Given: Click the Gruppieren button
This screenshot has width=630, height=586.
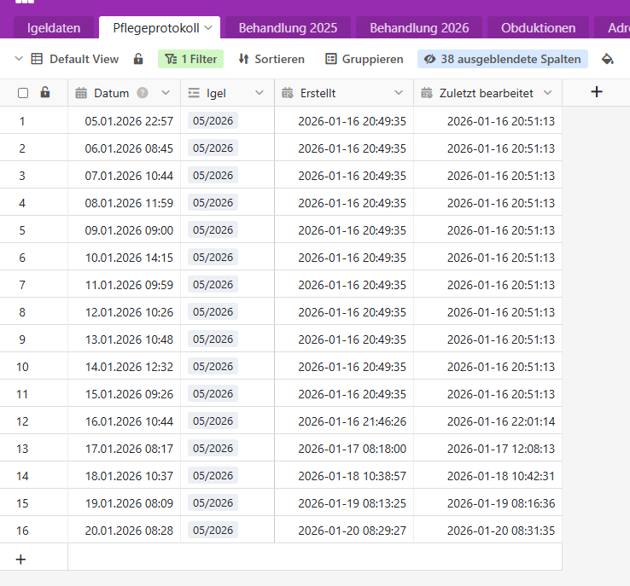Looking at the screenshot, I should point(365,59).
